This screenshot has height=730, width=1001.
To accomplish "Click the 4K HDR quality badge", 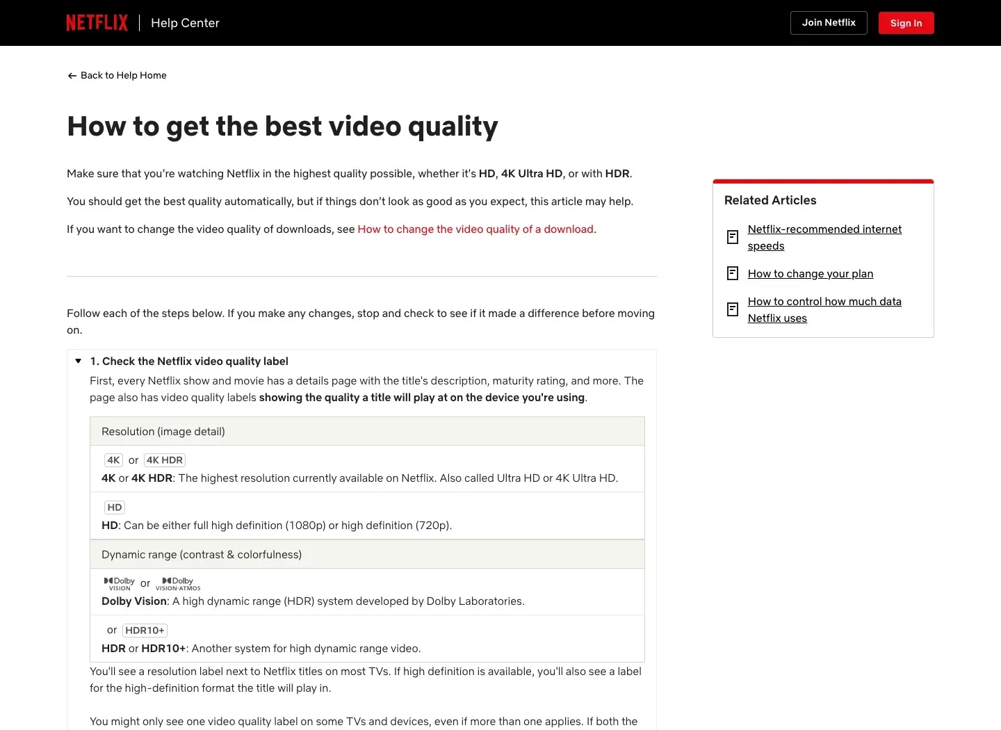I will pyautogui.click(x=165, y=460).
